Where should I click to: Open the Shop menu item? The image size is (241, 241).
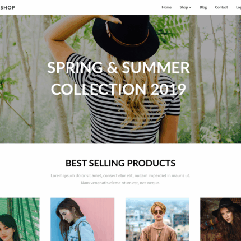[184, 7]
